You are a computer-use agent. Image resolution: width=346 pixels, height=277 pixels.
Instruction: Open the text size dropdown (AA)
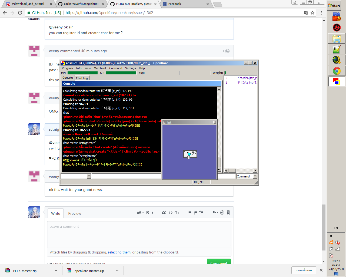pyautogui.click(x=140, y=213)
